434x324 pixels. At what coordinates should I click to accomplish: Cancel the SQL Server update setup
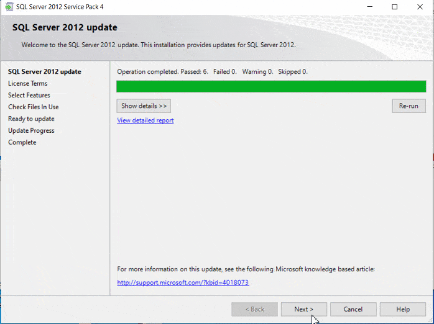point(353,309)
